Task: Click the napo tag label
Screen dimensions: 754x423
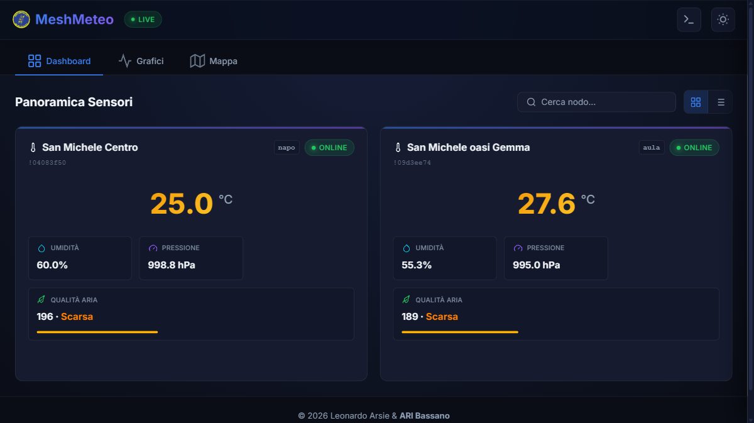Action: coord(287,148)
